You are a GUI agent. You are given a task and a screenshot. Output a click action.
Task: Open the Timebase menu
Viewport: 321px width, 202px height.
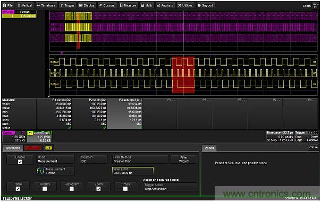(46, 5)
